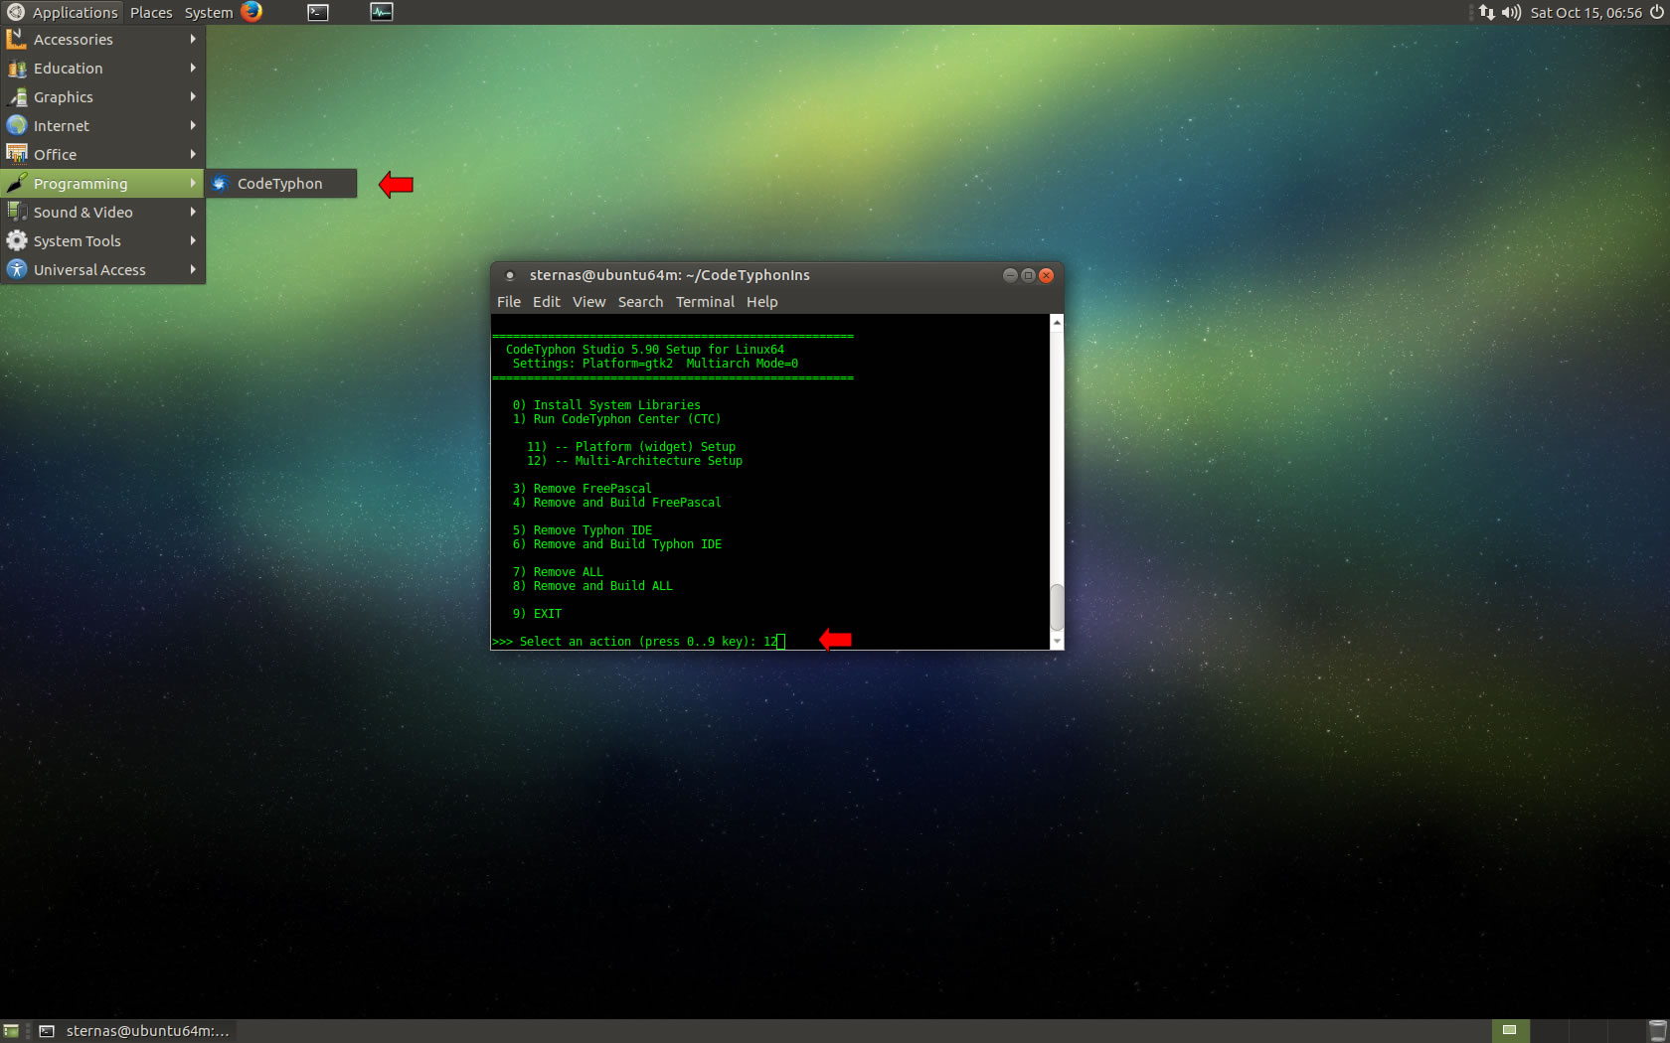Expand the System Tools submenu arrow

[x=193, y=240]
